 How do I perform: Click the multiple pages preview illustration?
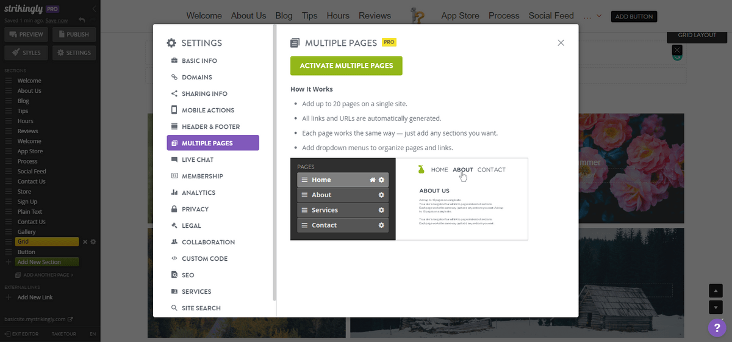[x=409, y=199]
